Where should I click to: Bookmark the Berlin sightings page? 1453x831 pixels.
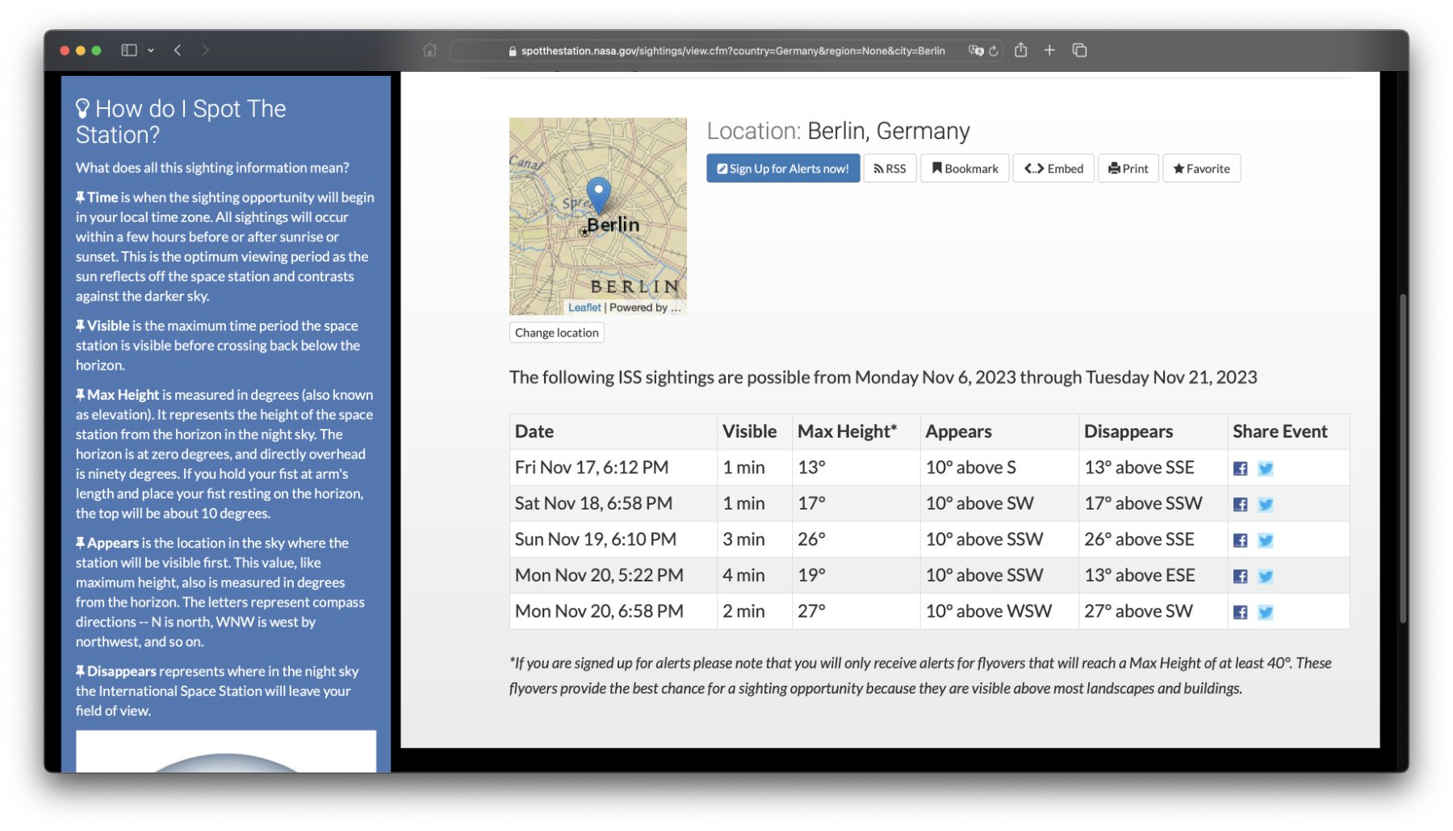[965, 168]
